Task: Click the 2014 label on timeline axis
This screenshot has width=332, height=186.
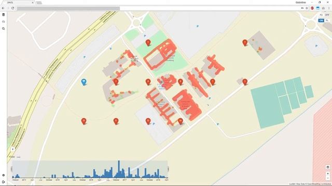Action: click(24, 180)
